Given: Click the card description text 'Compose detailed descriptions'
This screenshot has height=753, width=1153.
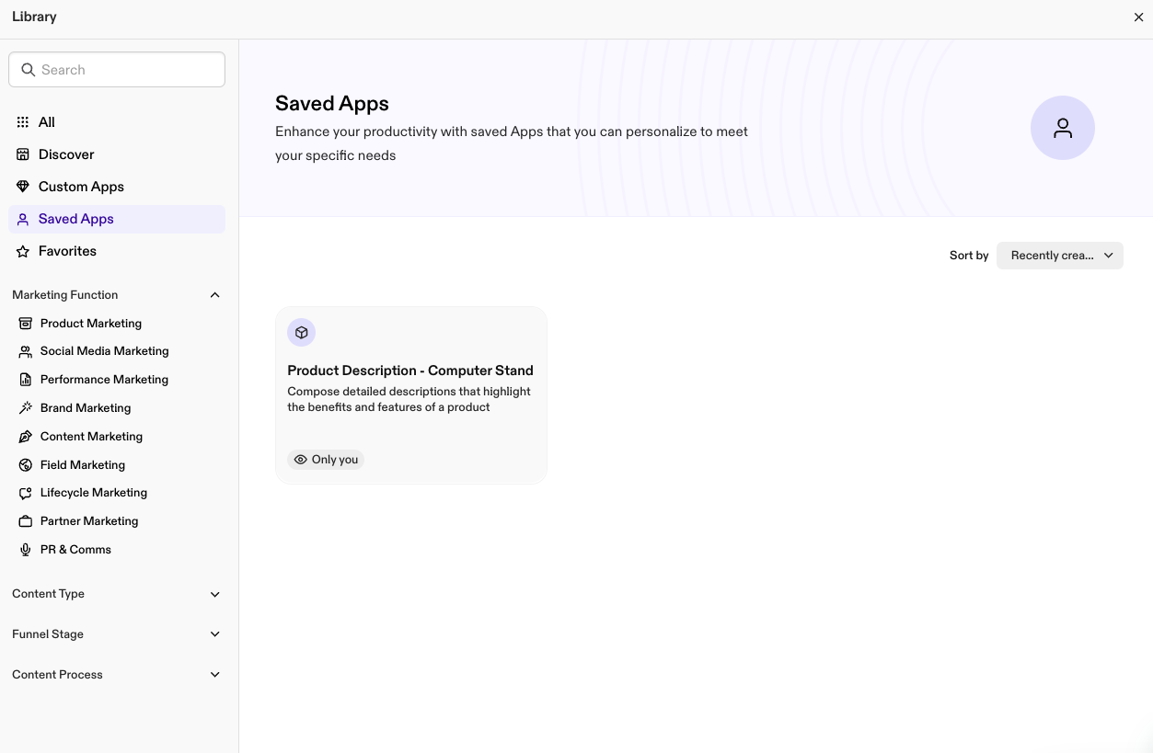Looking at the screenshot, I should click(x=409, y=399).
